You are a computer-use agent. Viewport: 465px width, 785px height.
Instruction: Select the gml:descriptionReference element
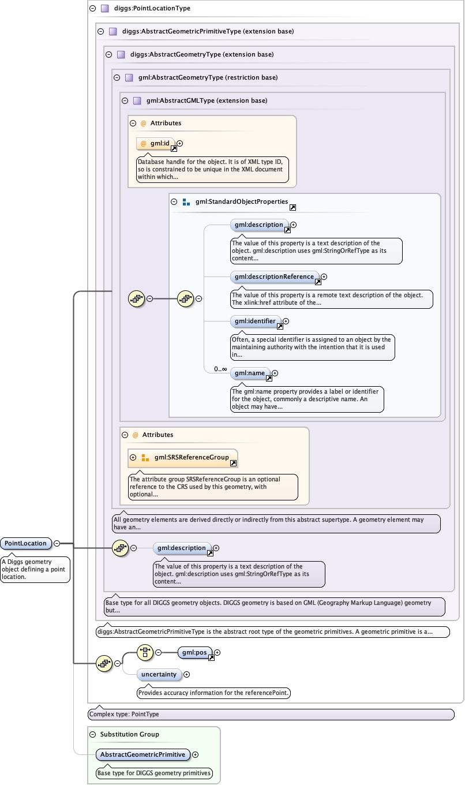tap(274, 277)
